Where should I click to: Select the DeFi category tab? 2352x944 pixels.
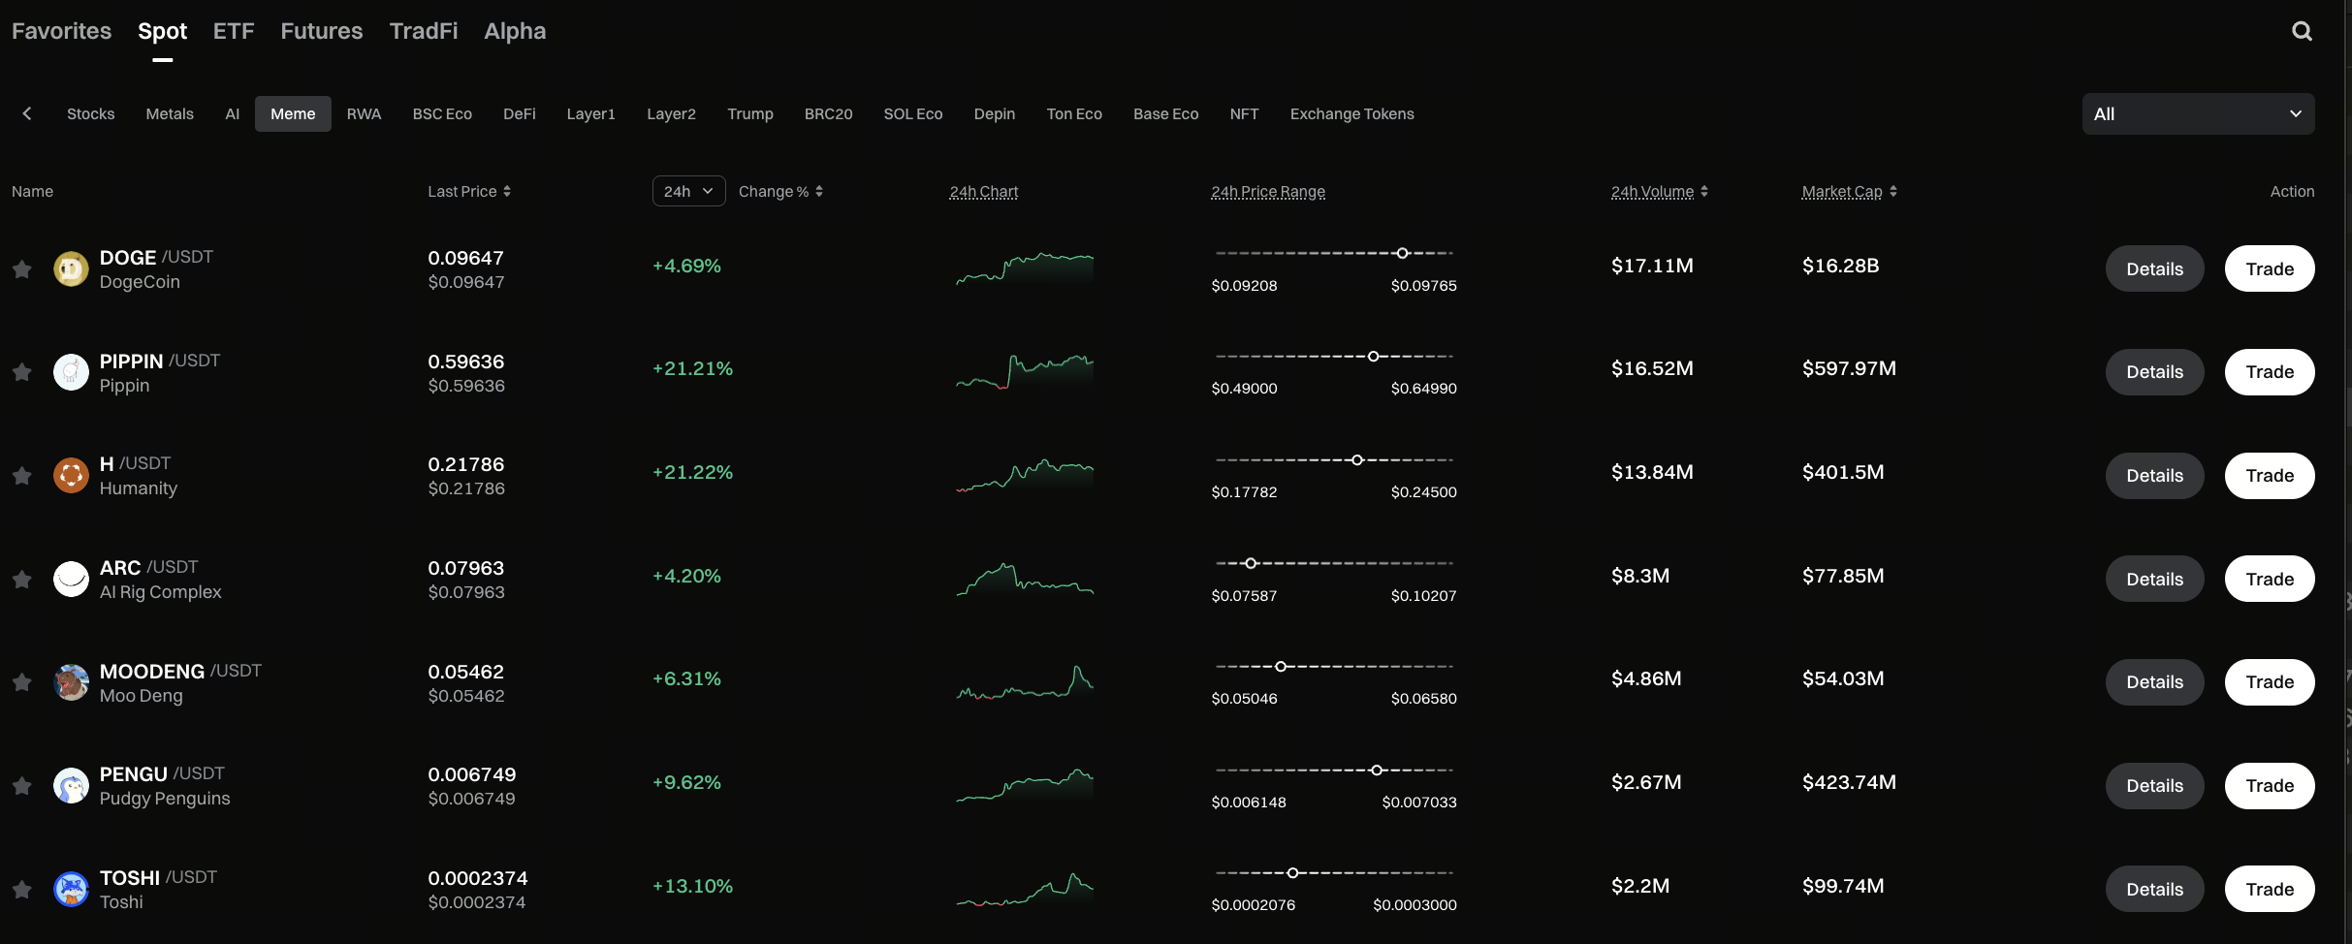[519, 114]
